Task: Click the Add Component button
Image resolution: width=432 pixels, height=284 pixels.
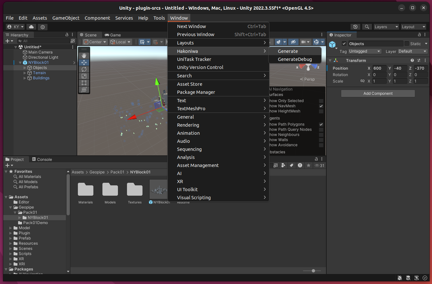Action: click(378, 93)
